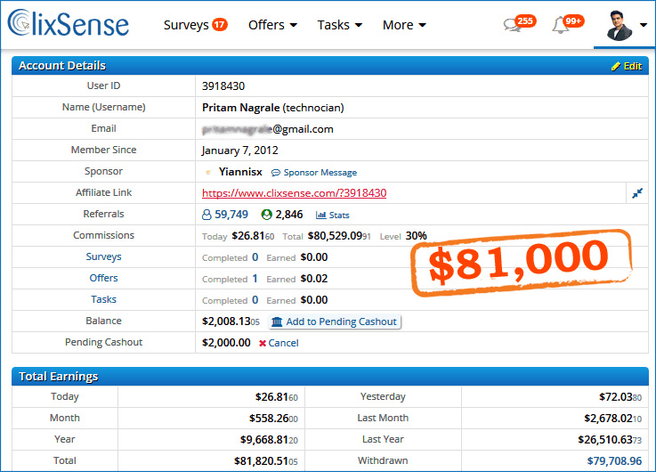Viewport: 656px width, 472px height.
Task: Click the direct referrals count 59,749
Action: coord(231,215)
